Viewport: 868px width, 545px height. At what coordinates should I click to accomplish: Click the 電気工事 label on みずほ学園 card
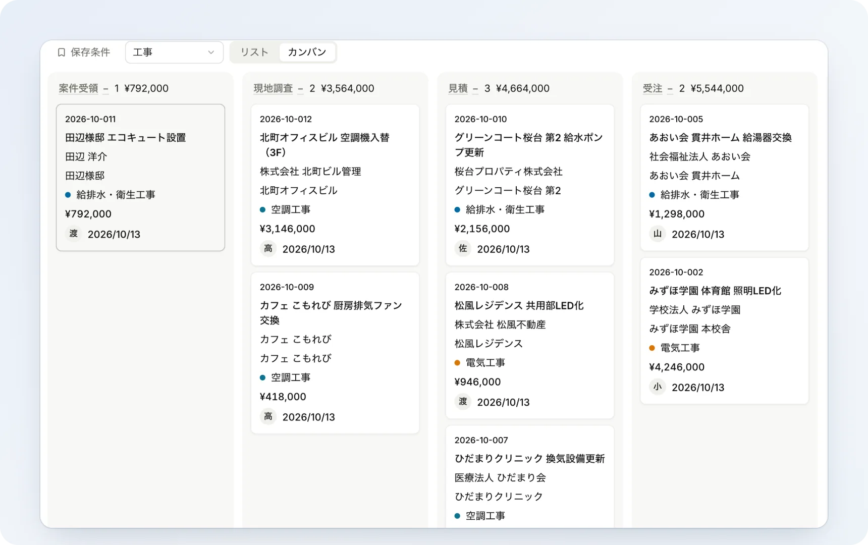tap(680, 348)
